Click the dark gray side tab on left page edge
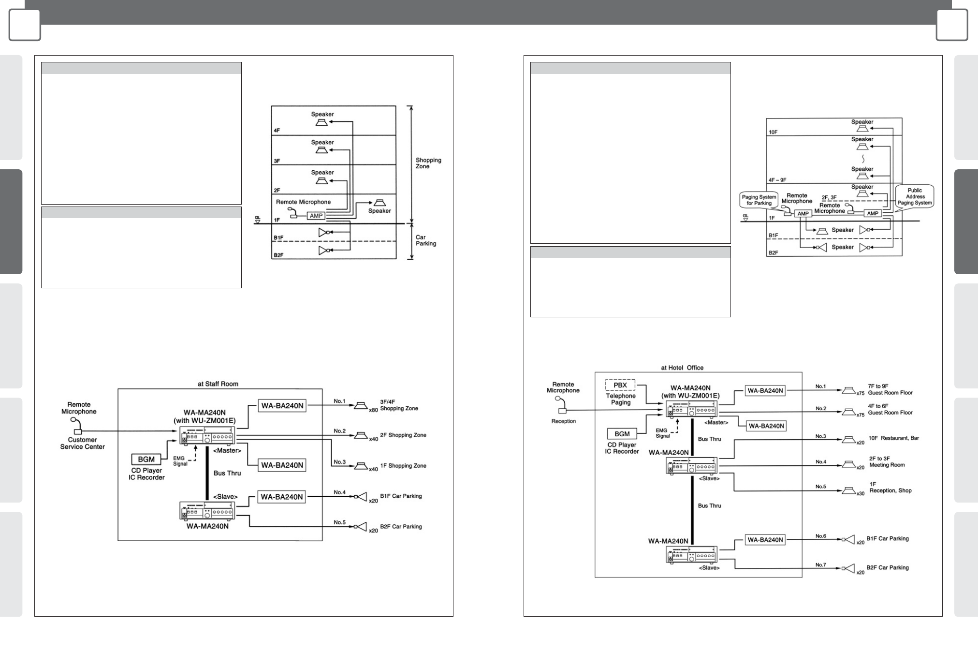This screenshot has width=978, height=652. click(x=11, y=222)
